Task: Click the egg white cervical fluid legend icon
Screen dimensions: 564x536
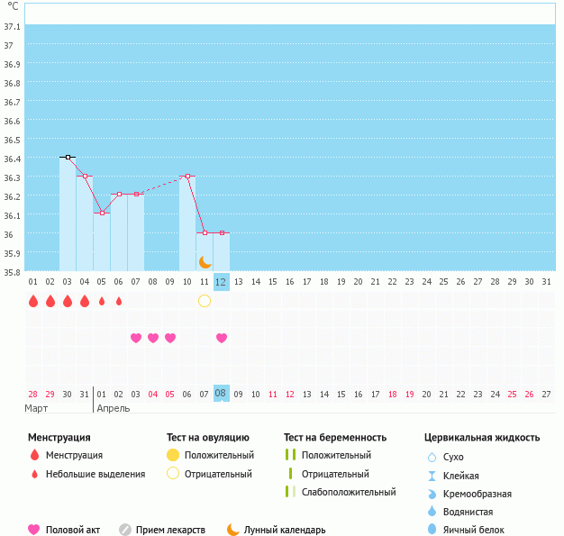Action: (432, 530)
